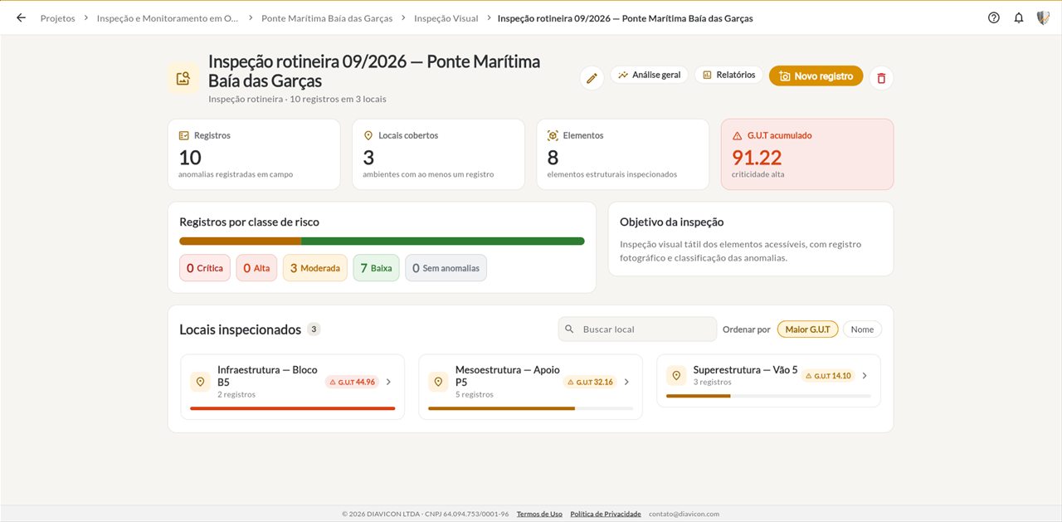
Task: Click the G.U.T acumulado warning icon
Action: click(x=737, y=135)
